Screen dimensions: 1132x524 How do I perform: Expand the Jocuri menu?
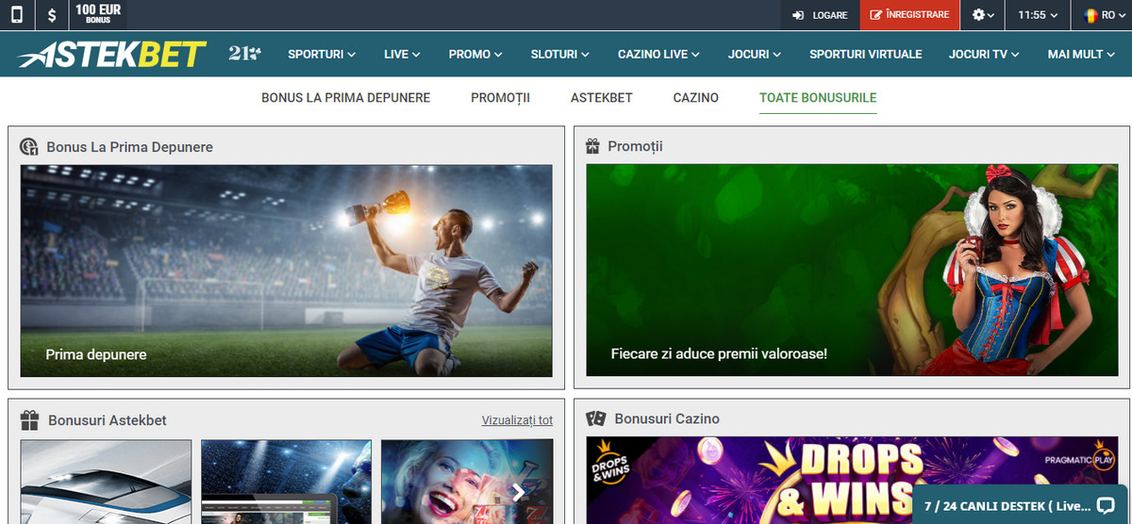754,55
